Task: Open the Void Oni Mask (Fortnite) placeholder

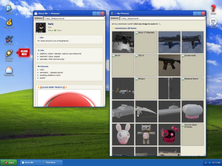Action: coord(192,134)
